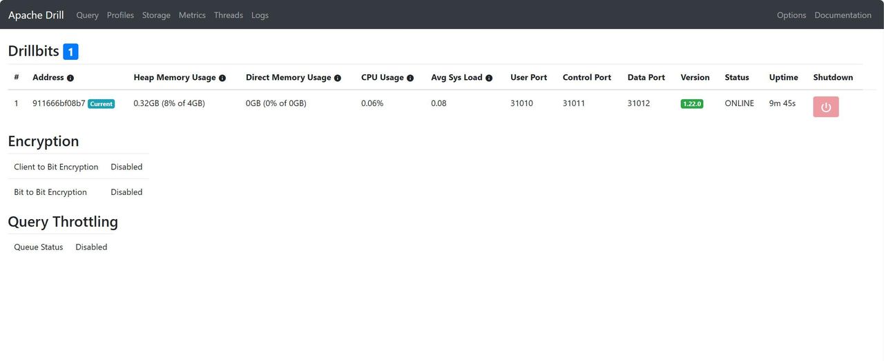Open the Logs page
The image size is (884, 361).
(260, 15)
